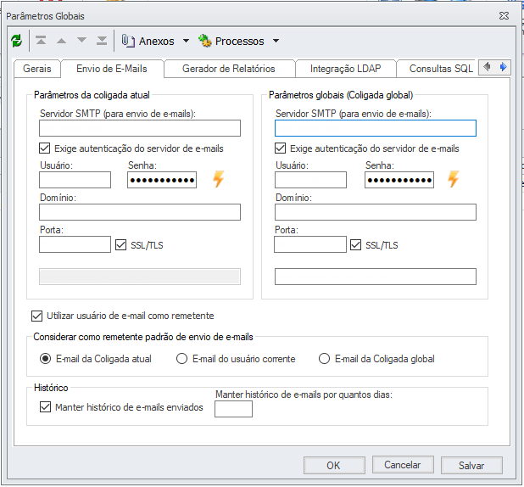Test connection lightning icon for coligada global
Screen dimensions: 524x487
pyautogui.click(x=454, y=179)
